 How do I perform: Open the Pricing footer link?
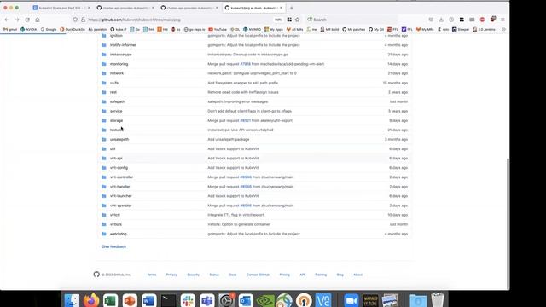click(x=284, y=275)
